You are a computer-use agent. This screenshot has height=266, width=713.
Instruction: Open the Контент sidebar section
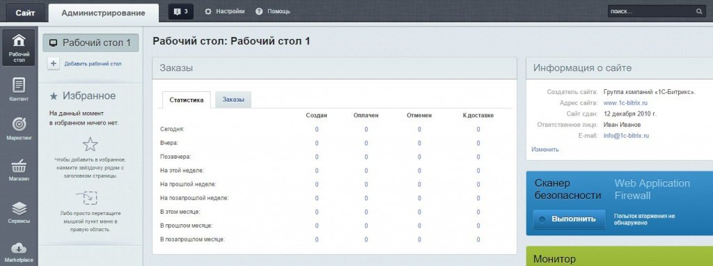(x=18, y=89)
